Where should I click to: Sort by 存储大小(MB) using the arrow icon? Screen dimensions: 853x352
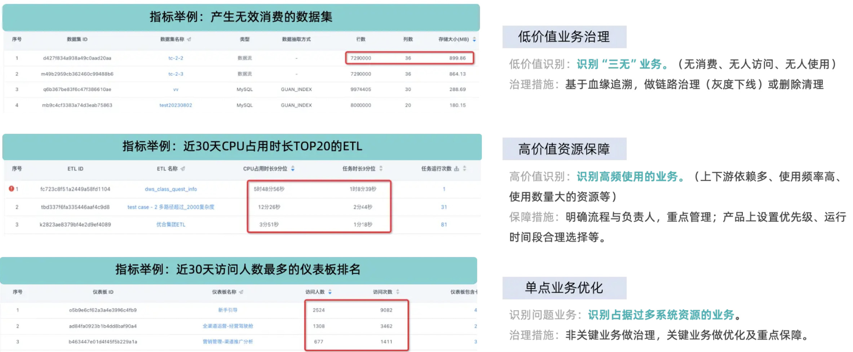[x=474, y=39]
